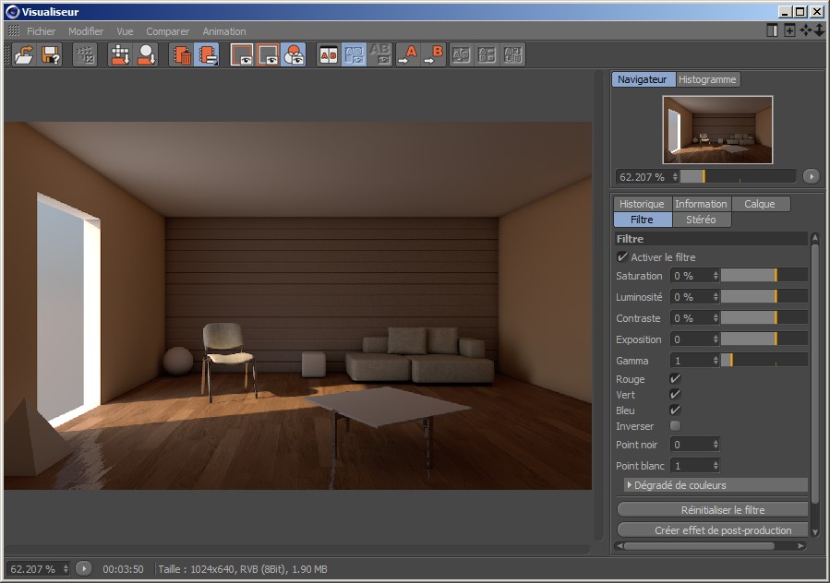
Task: Uncheck Activer le filtre checkbox
Action: [x=622, y=257]
